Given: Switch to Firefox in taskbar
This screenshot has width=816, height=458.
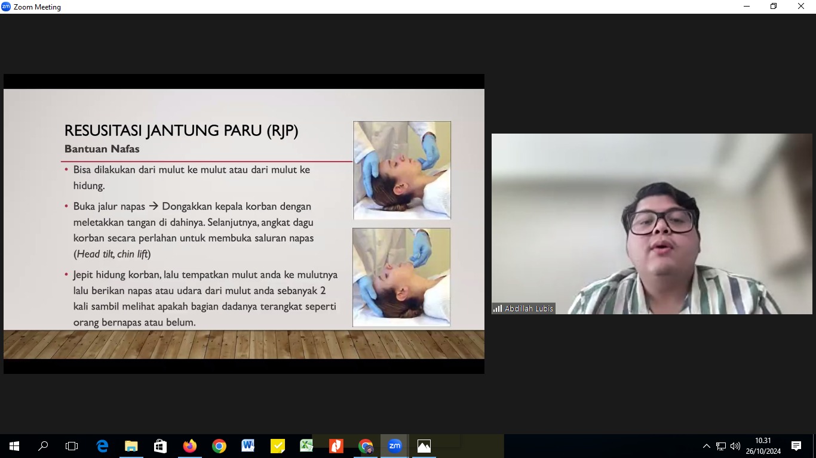Looking at the screenshot, I should [190, 446].
